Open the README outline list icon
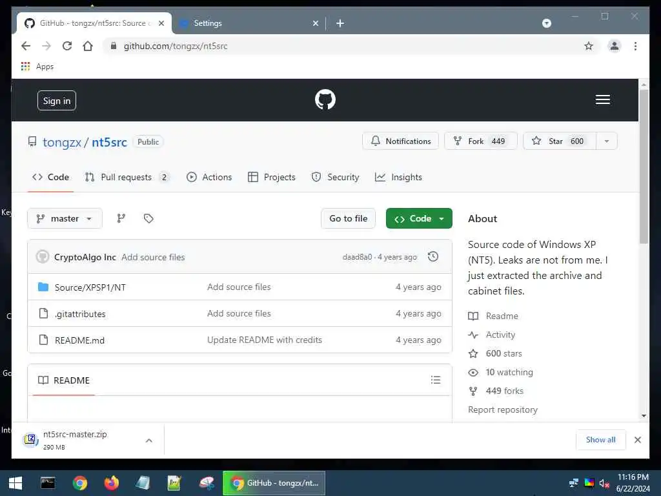This screenshot has height=496, width=661. (436, 380)
